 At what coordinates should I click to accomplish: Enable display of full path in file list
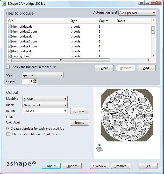(x=8, y=67)
